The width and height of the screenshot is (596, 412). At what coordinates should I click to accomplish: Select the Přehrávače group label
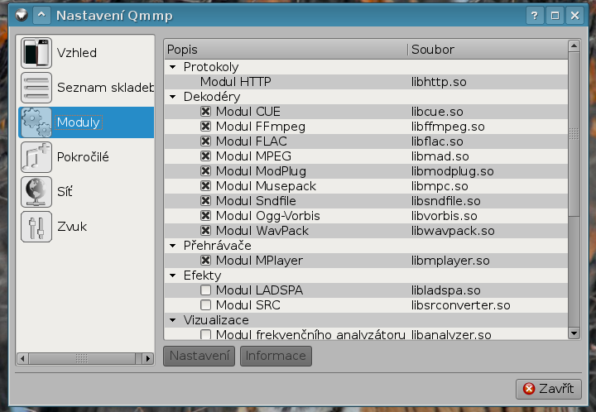pyautogui.click(x=217, y=246)
